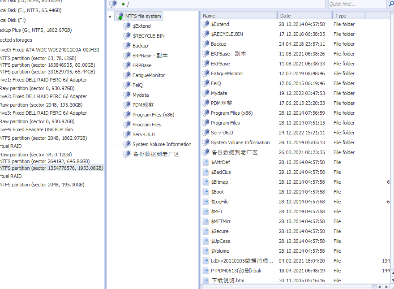
Task: Click the NTFS file system root icon
Action: [120, 16]
